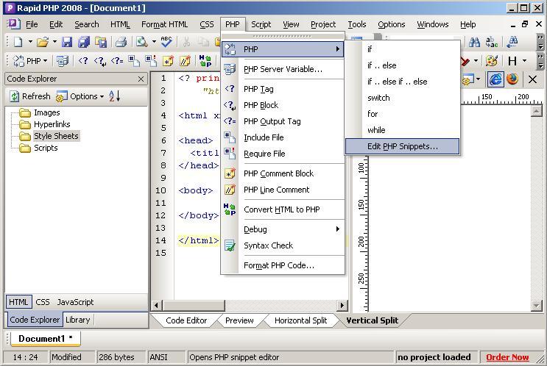
Task: Choose PHP Server Variable in the PHP menu
Action: (283, 69)
